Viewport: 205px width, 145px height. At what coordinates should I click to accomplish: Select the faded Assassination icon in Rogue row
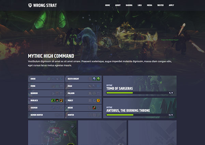pyautogui.click(x=90, y=107)
